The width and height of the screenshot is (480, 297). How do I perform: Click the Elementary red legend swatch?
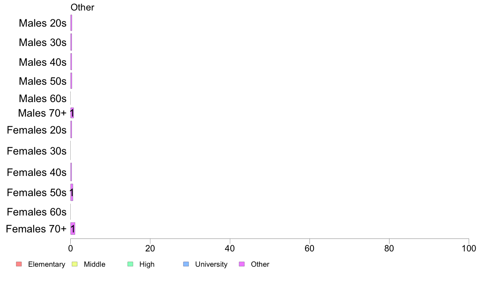[x=19, y=264]
